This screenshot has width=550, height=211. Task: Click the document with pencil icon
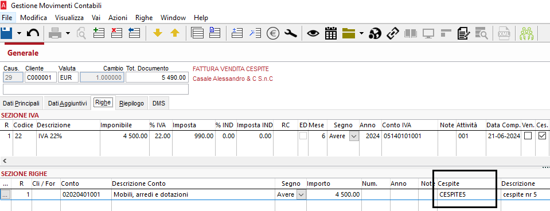coord(463,33)
